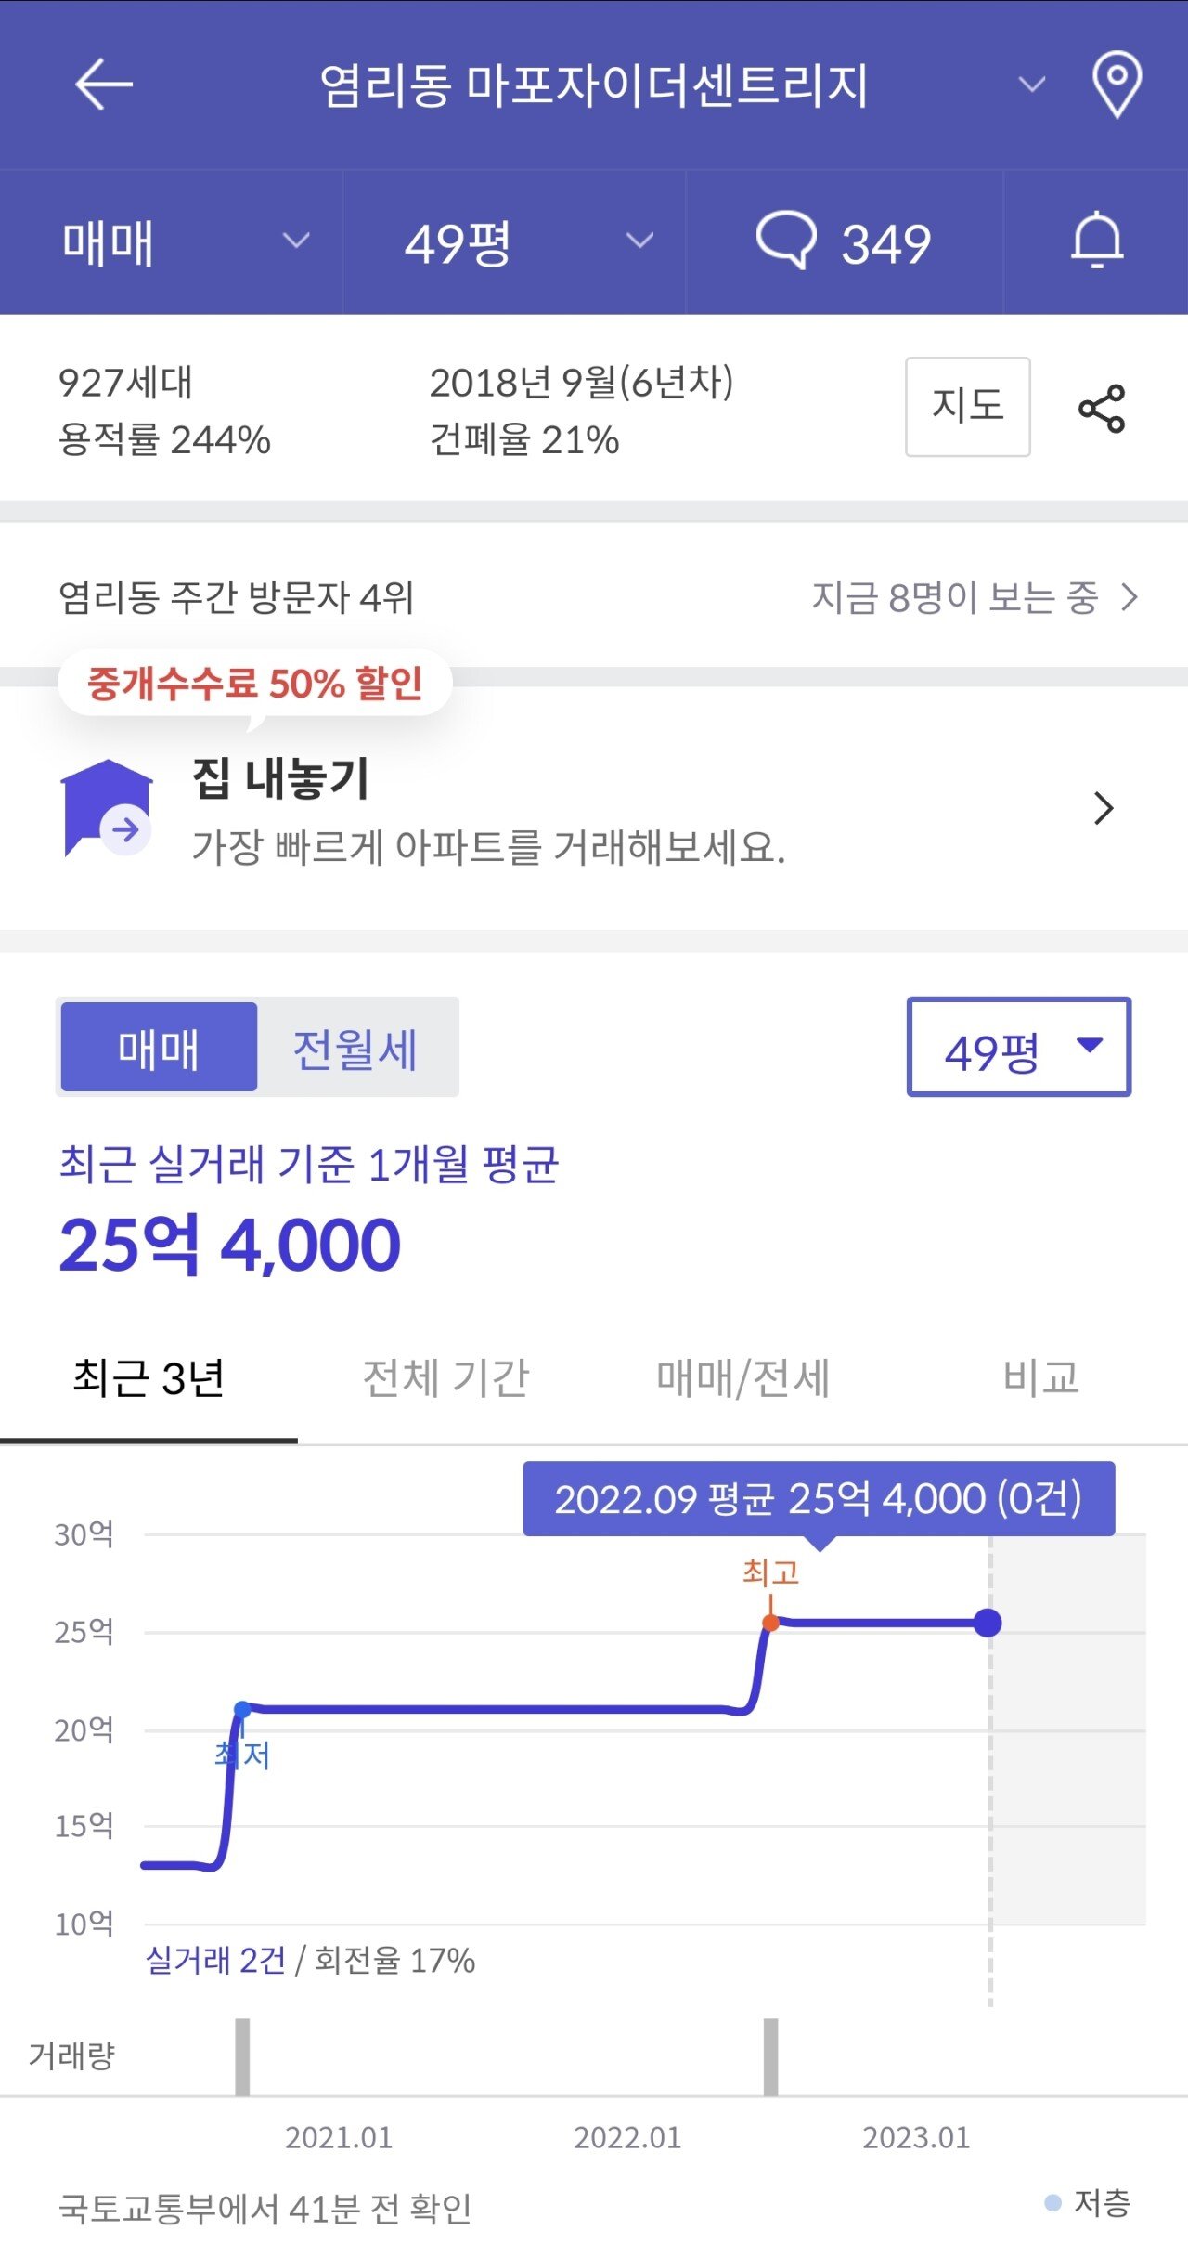This screenshot has height=2257, width=1188.
Task: Tap the share icon
Action: point(1102,409)
